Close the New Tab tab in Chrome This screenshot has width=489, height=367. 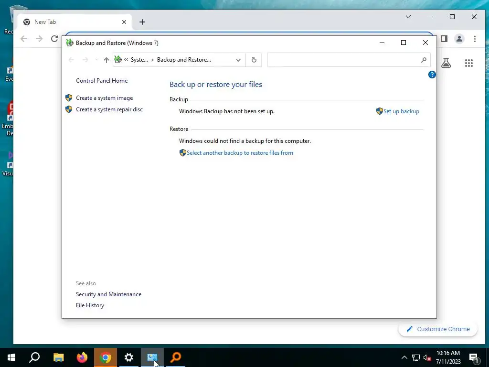(x=124, y=22)
